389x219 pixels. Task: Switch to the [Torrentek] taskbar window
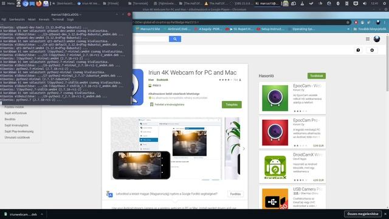[x=138, y=4]
